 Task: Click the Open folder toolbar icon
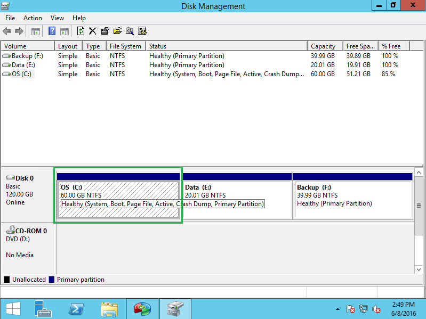click(117, 31)
